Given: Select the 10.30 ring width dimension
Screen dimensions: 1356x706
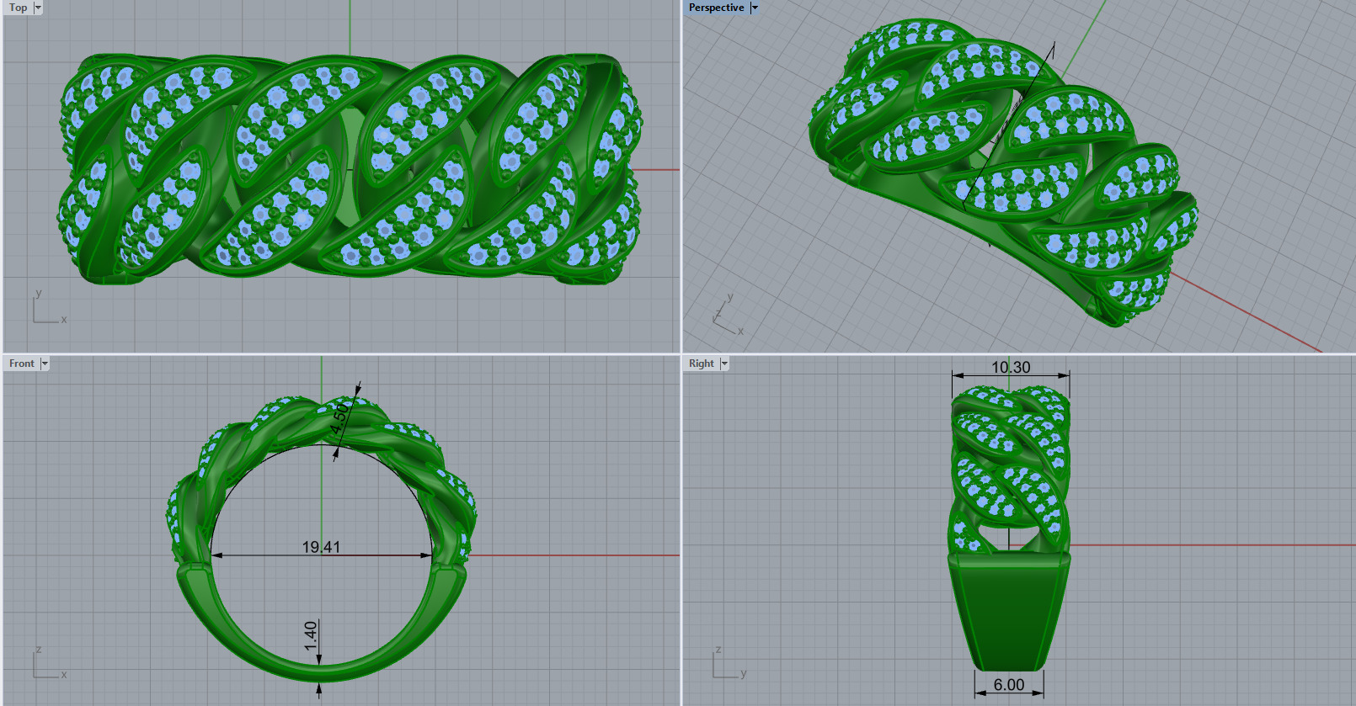Looking at the screenshot, I should [1011, 367].
